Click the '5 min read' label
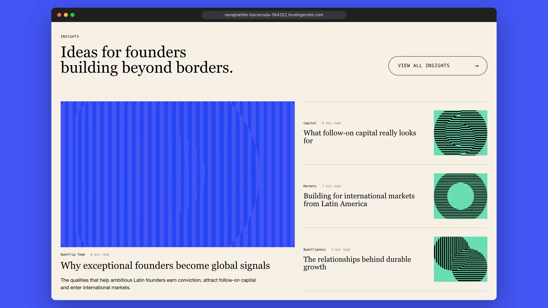Viewport: 548px width, 308px height. click(x=341, y=250)
